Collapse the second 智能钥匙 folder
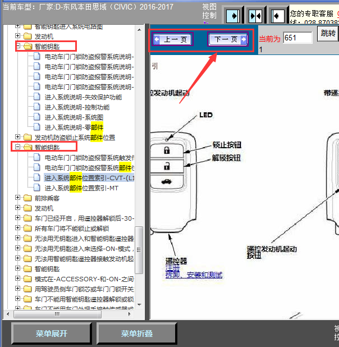339x347 pixels. click(18, 147)
